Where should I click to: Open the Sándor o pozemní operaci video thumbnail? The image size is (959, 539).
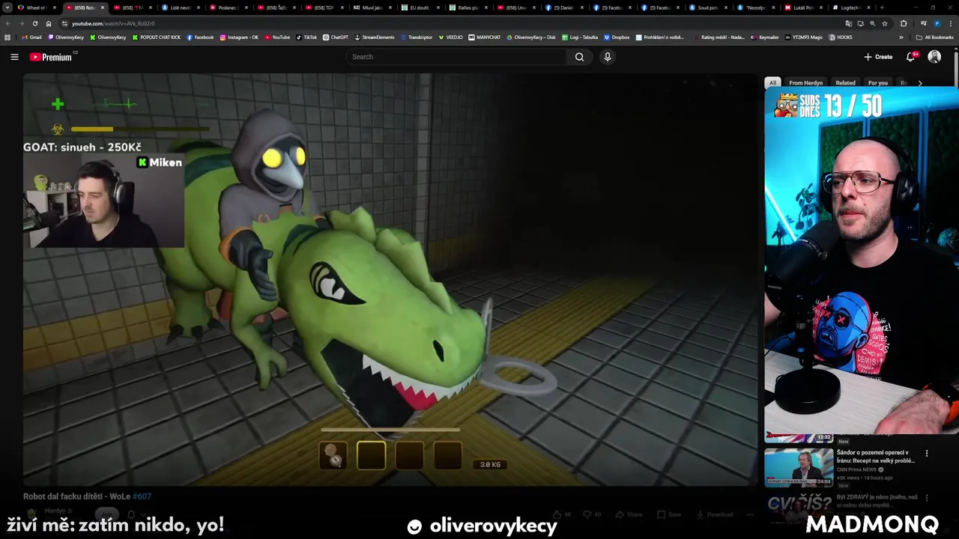pyautogui.click(x=799, y=467)
